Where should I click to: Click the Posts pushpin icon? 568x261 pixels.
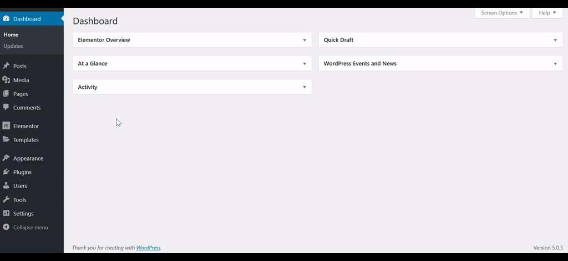[x=6, y=66]
